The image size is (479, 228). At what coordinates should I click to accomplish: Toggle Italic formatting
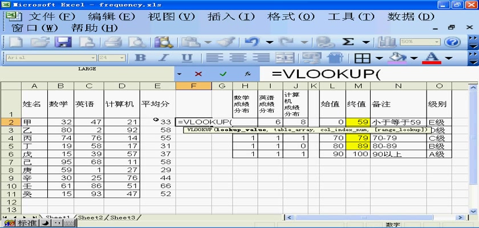tap(164, 58)
